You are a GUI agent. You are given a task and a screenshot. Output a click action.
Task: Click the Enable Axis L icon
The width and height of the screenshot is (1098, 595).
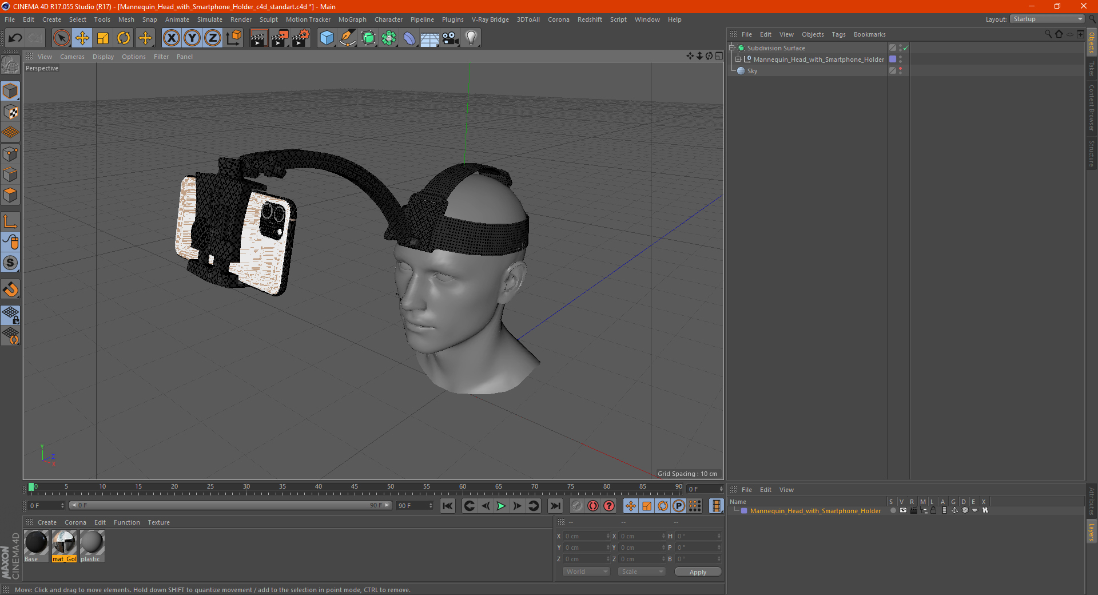[10, 221]
